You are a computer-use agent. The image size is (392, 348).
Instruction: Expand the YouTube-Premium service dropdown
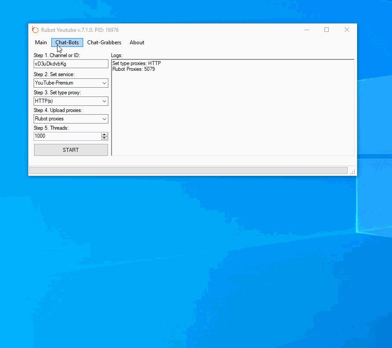pos(71,83)
